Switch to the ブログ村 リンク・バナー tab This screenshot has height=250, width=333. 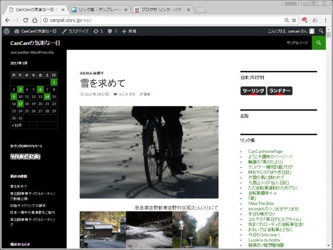[161, 10]
